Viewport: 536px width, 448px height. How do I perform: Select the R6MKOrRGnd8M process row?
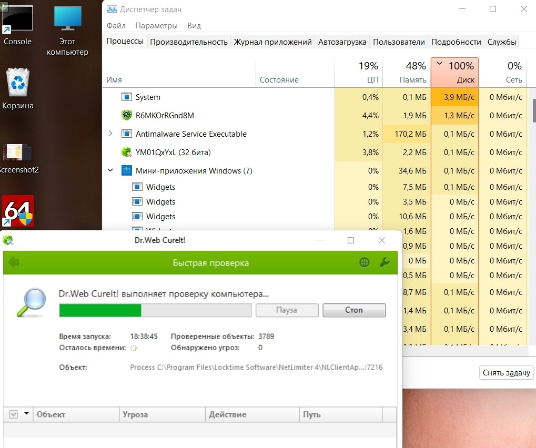coord(315,116)
